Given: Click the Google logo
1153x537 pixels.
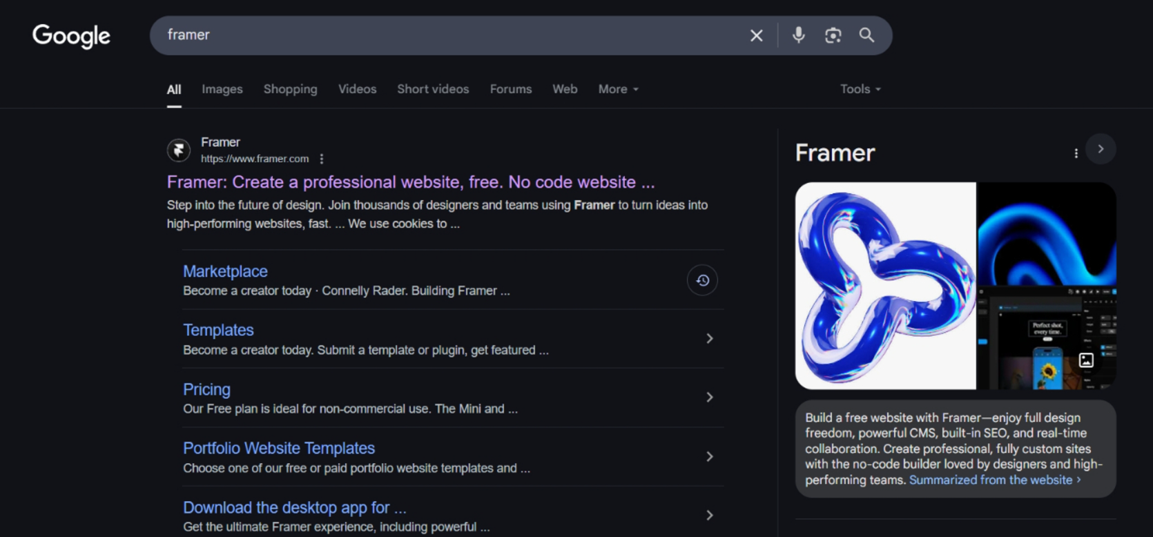Looking at the screenshot, I should (x=71, y=36).
